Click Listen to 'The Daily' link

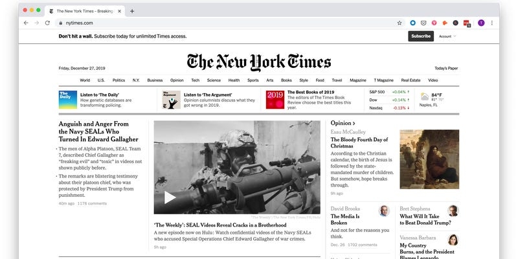click(100, 95)
